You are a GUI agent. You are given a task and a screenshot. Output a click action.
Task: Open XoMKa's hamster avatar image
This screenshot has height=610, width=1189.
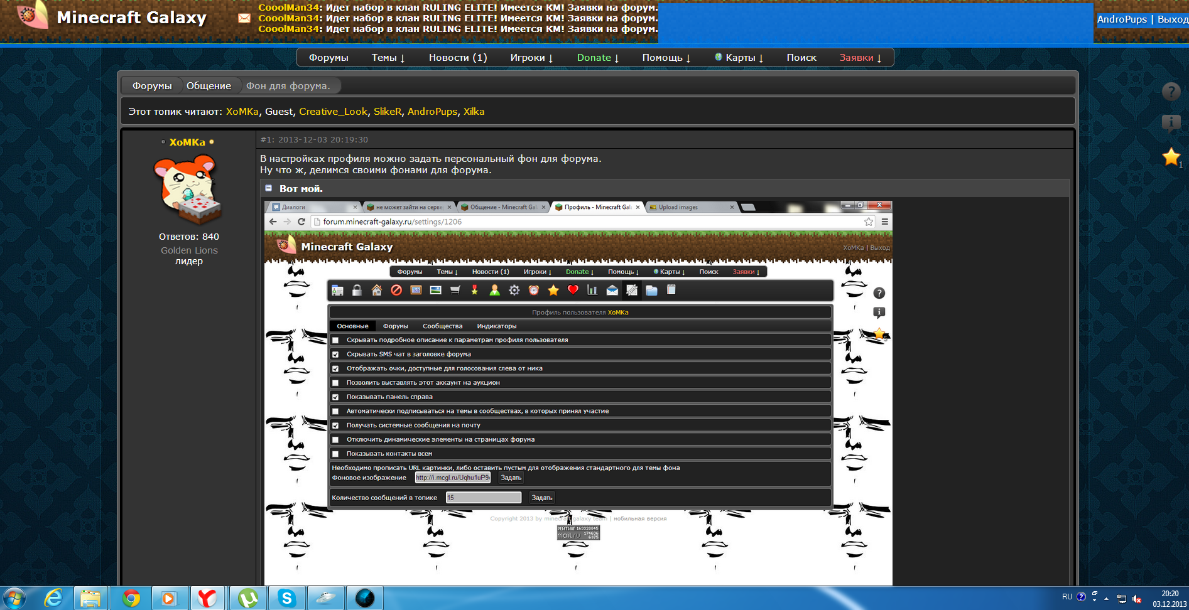(187, 190)
